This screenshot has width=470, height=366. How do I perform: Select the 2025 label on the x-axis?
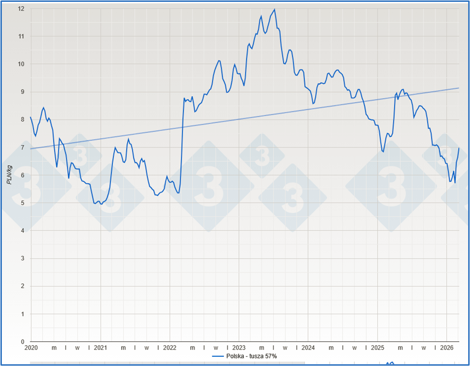377,347
